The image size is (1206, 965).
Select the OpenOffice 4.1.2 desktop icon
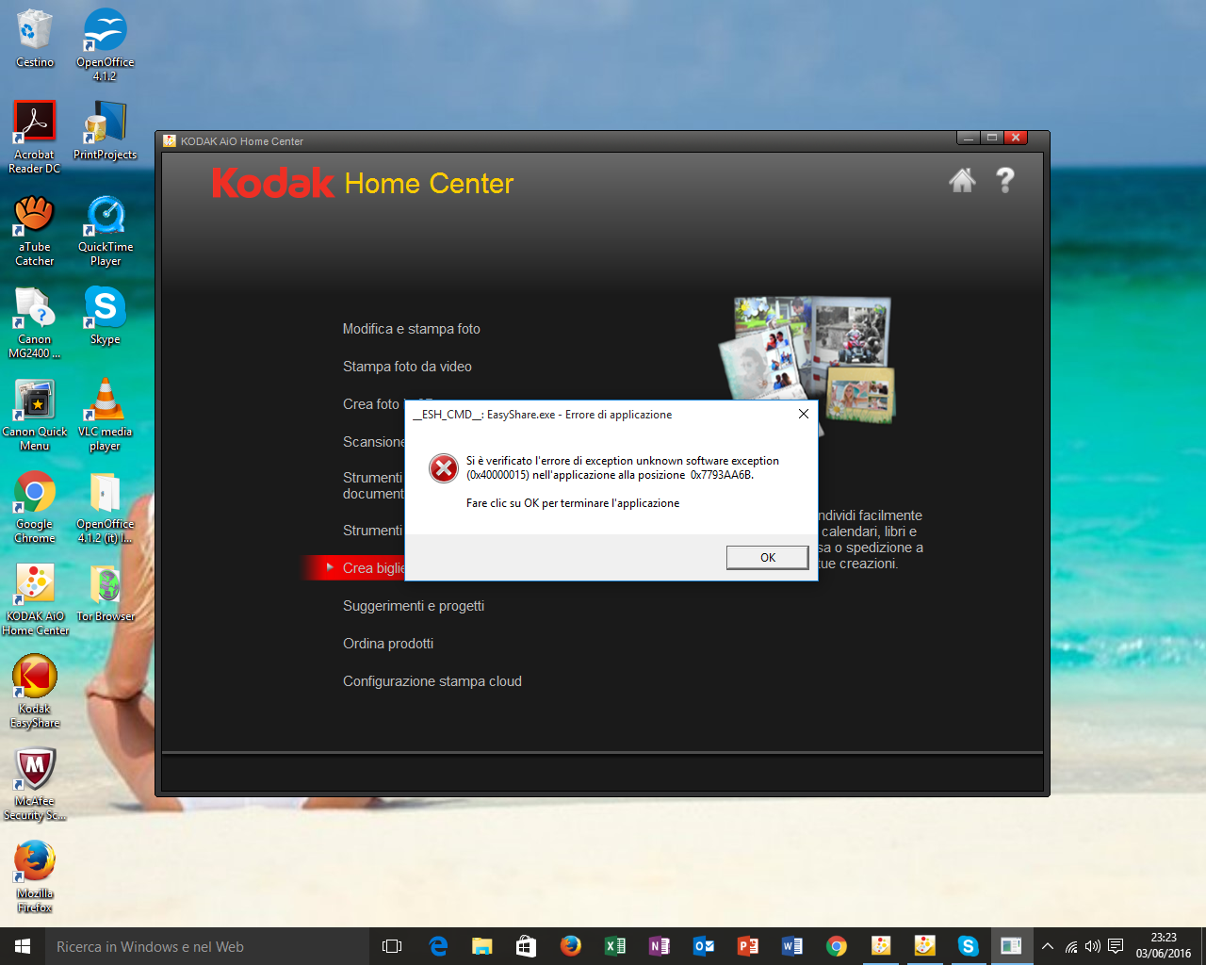[106, 44]
